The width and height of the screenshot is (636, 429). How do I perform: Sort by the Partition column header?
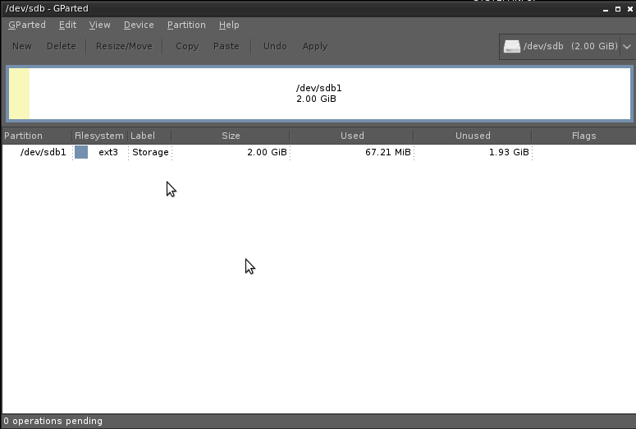coord(37,136)
